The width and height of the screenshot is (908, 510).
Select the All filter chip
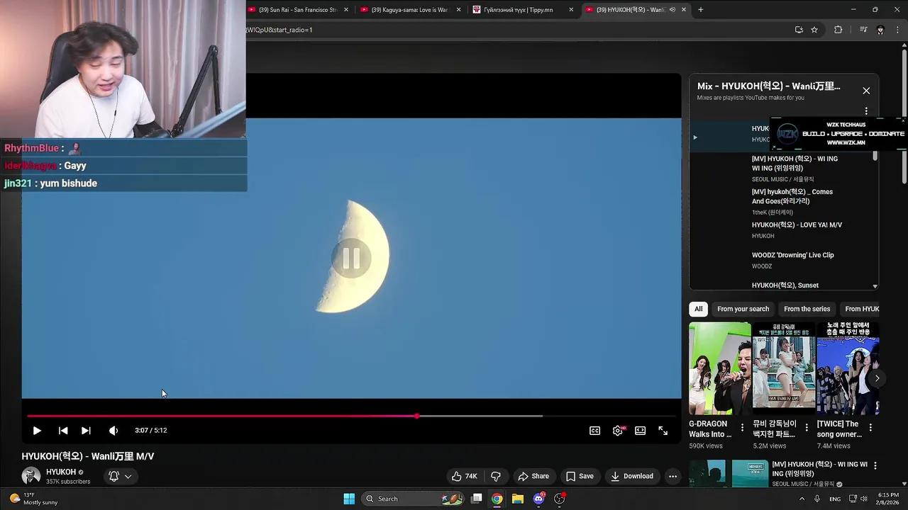(698, 309)
